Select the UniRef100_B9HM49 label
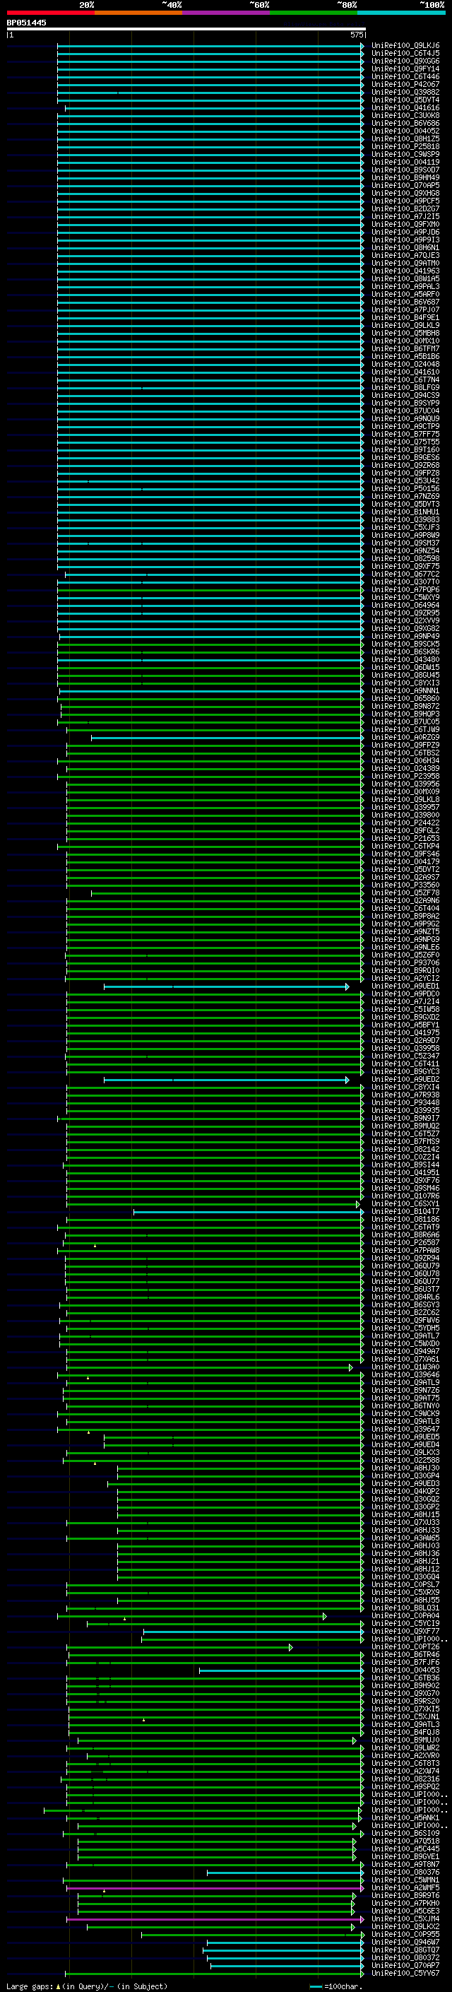This screenshot has height=1992, width=452. click(x=405, y=178)
